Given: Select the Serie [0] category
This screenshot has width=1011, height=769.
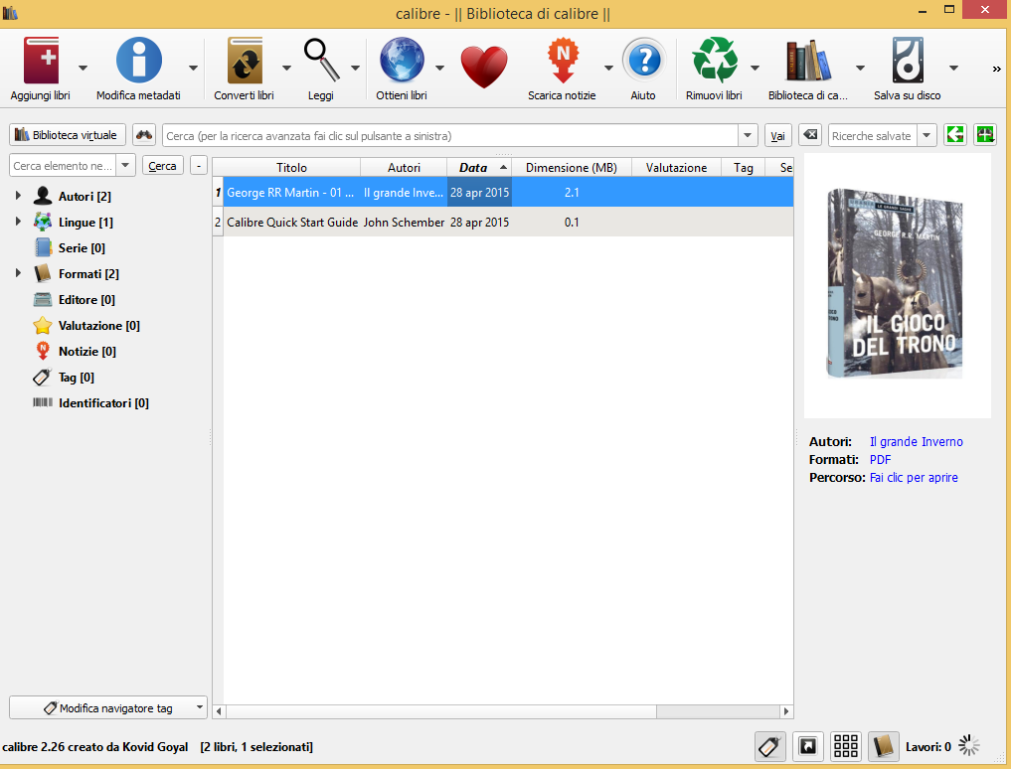Looking at the screenshot, I should click(82, 247).
